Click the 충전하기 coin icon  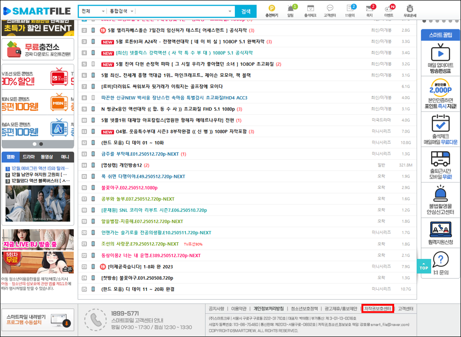272,8
